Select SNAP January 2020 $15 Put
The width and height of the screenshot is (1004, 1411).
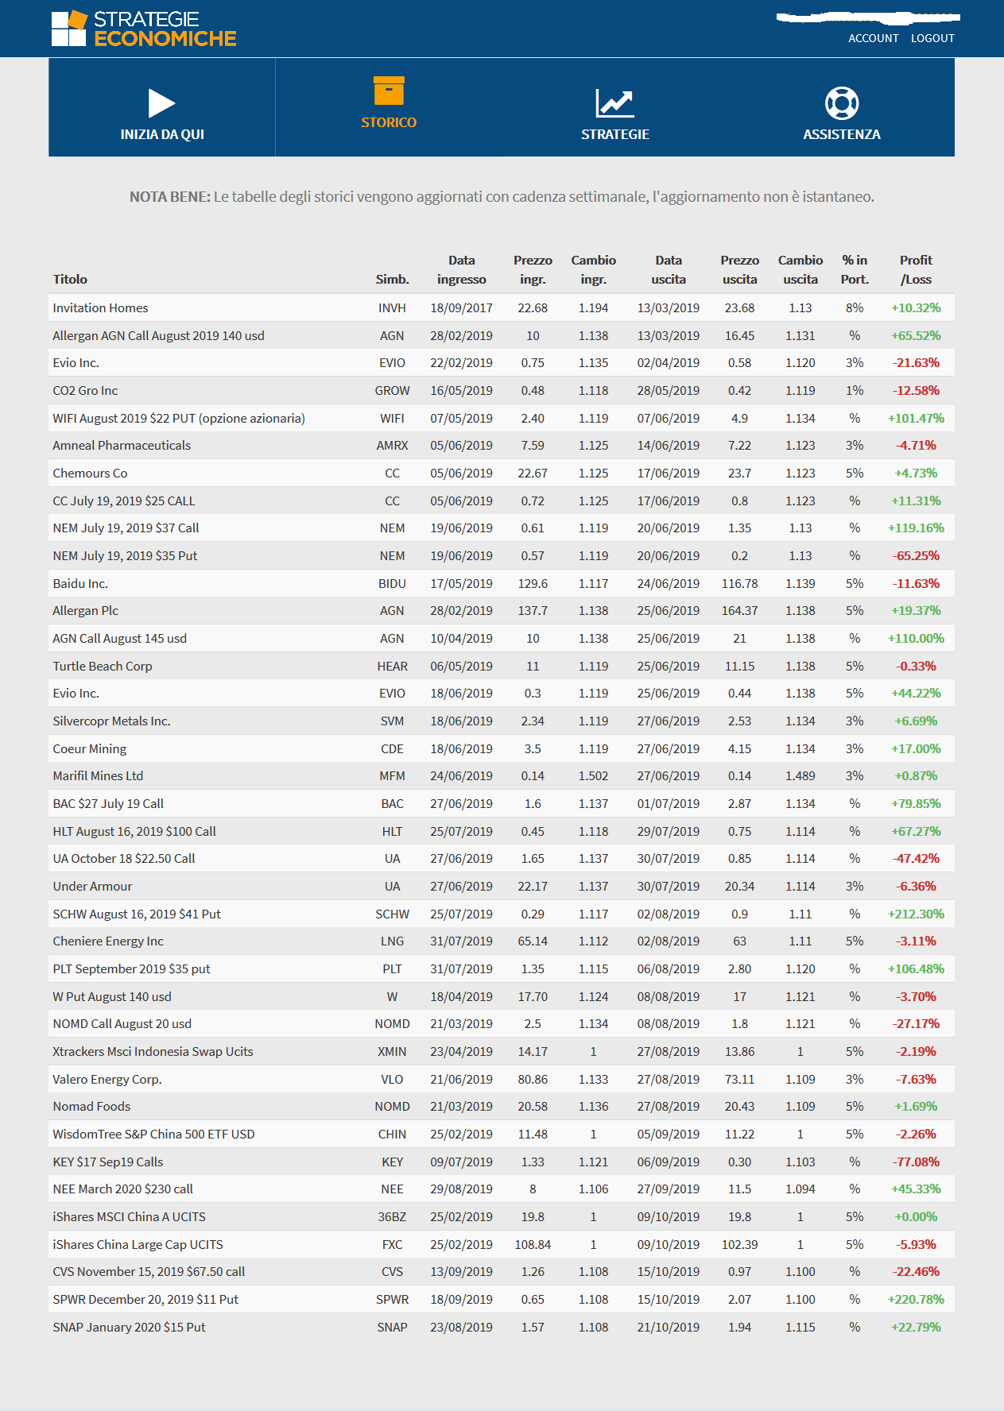(129, 1327)
